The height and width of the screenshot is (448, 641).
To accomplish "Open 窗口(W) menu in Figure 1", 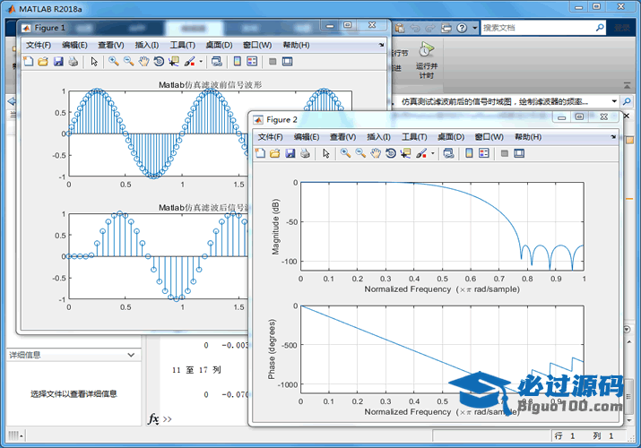I will click(x=257, y=45).
